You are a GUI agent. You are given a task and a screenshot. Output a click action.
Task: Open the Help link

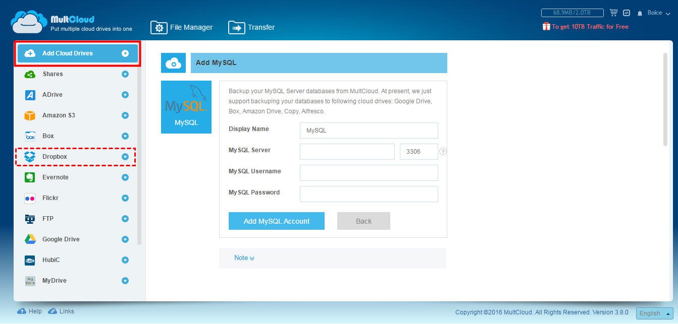35,311
